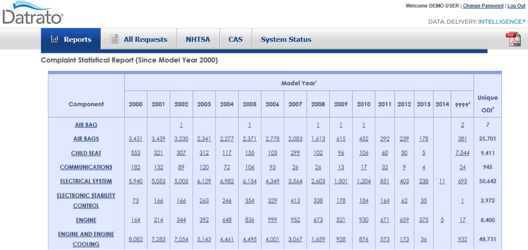Image resolution: width=528 pixels, height=250 pixels.
Task: Click the 9999 model year header
Action: click(x=462, y=104)
